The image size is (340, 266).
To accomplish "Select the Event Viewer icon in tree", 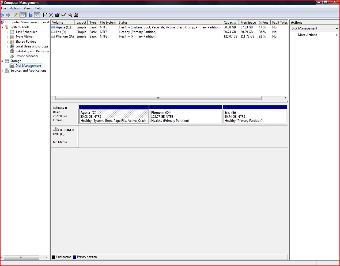I will 12,37.
